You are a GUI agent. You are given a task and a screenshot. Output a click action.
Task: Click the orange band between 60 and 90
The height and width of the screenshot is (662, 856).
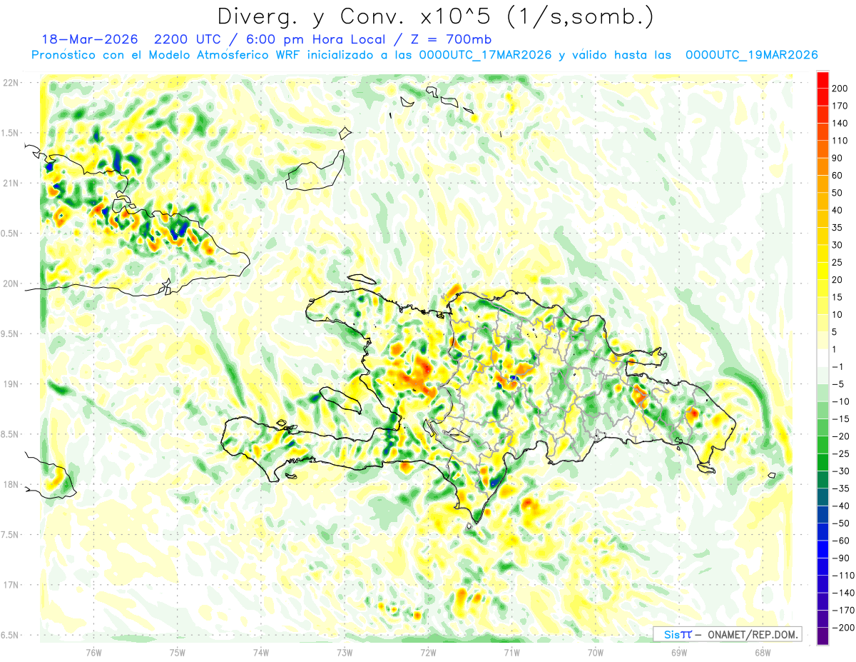pyautogui.click(x=822, y=166)
